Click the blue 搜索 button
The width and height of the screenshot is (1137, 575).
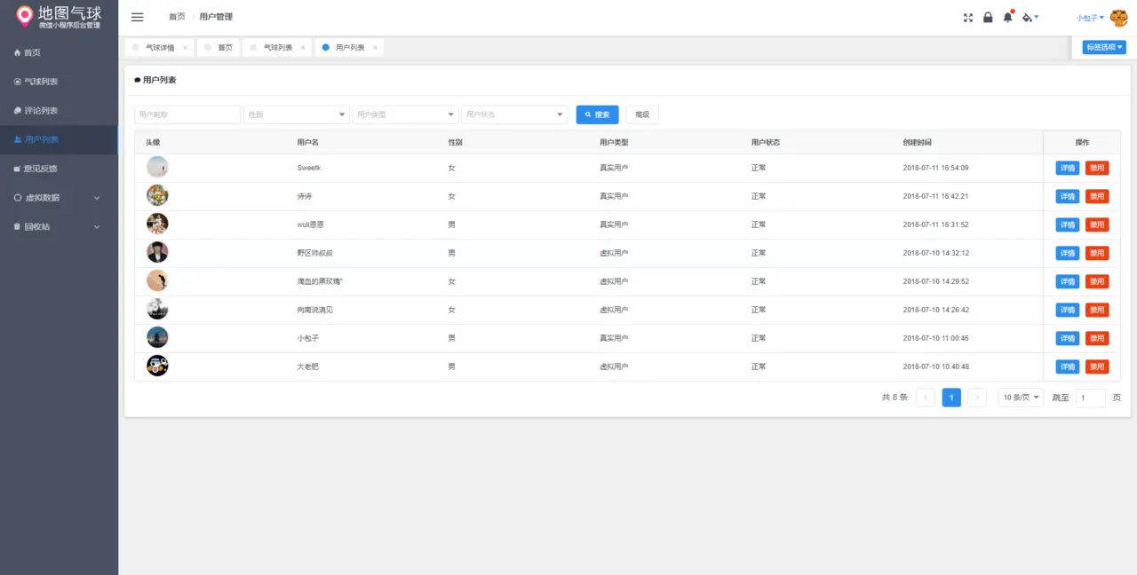[598, 114]
